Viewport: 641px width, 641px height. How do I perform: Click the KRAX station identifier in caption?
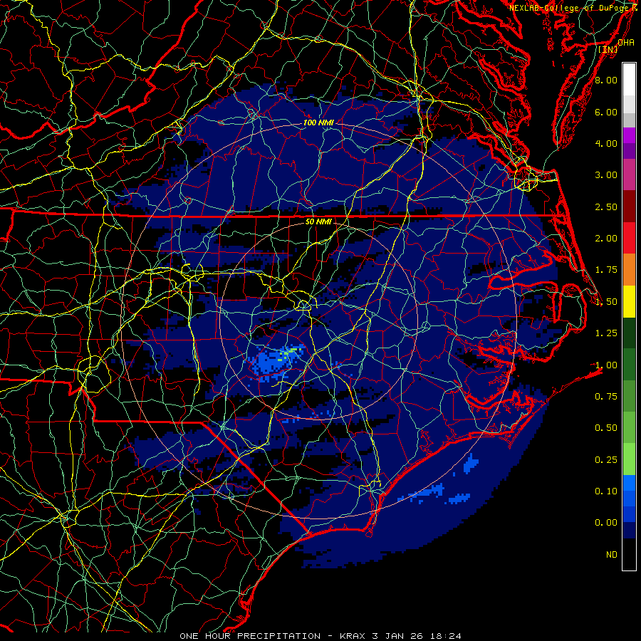[353, 636]
